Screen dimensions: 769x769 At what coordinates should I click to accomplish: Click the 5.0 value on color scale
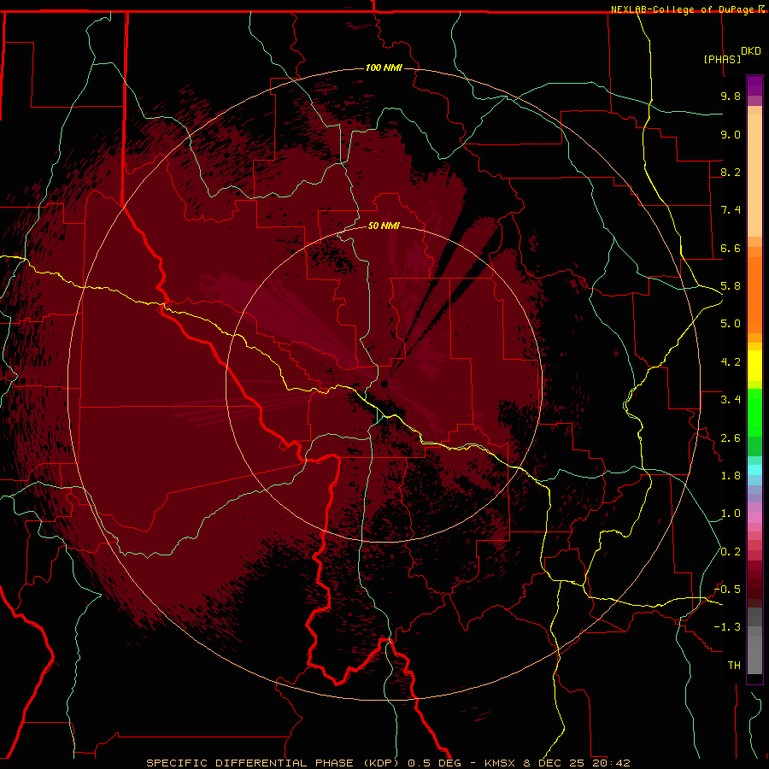(731, 324)
